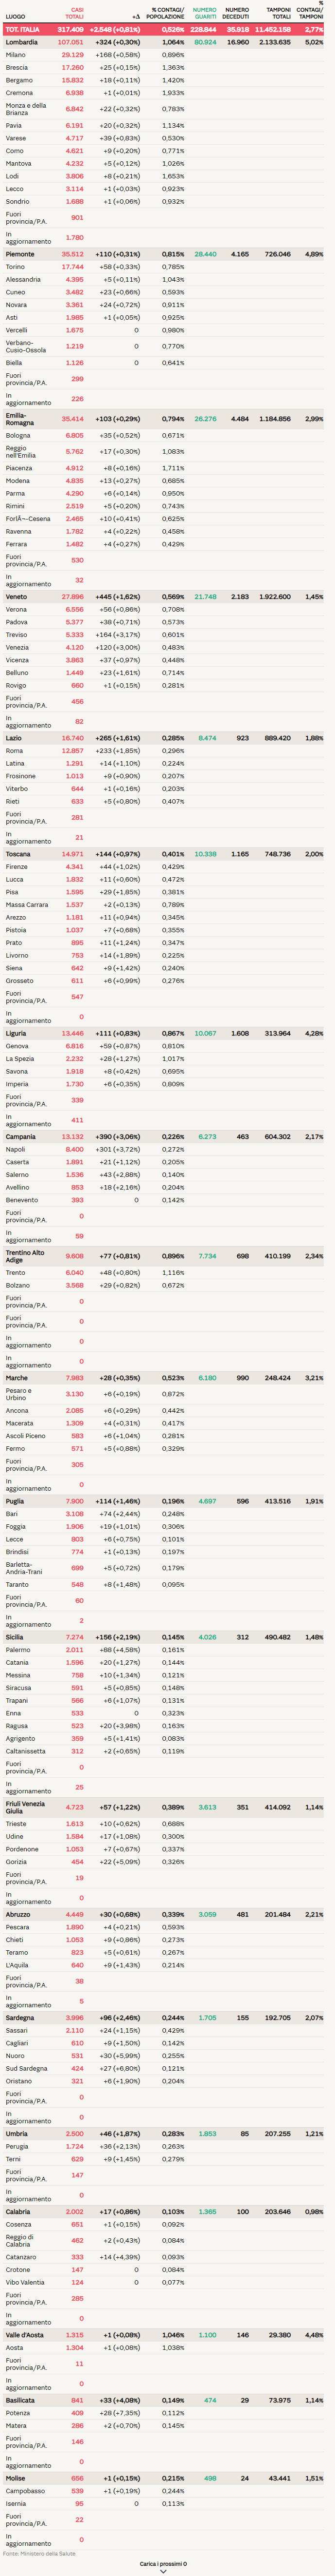Viewport: 335px width, 2576px height.
Task: Click the Milano province row
Action: click(16, 55)
